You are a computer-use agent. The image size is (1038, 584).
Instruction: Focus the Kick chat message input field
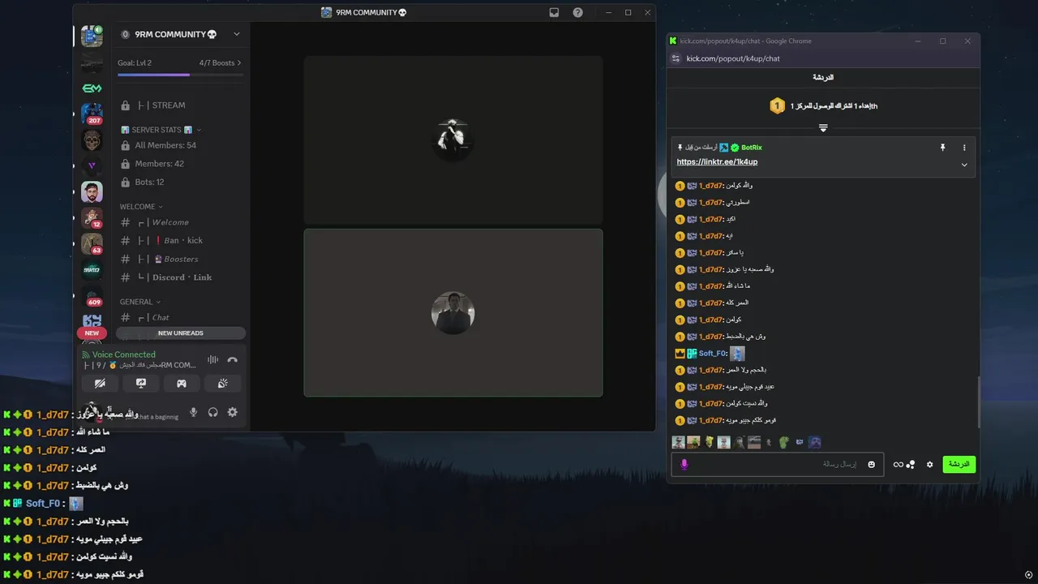tap(776, 465)
